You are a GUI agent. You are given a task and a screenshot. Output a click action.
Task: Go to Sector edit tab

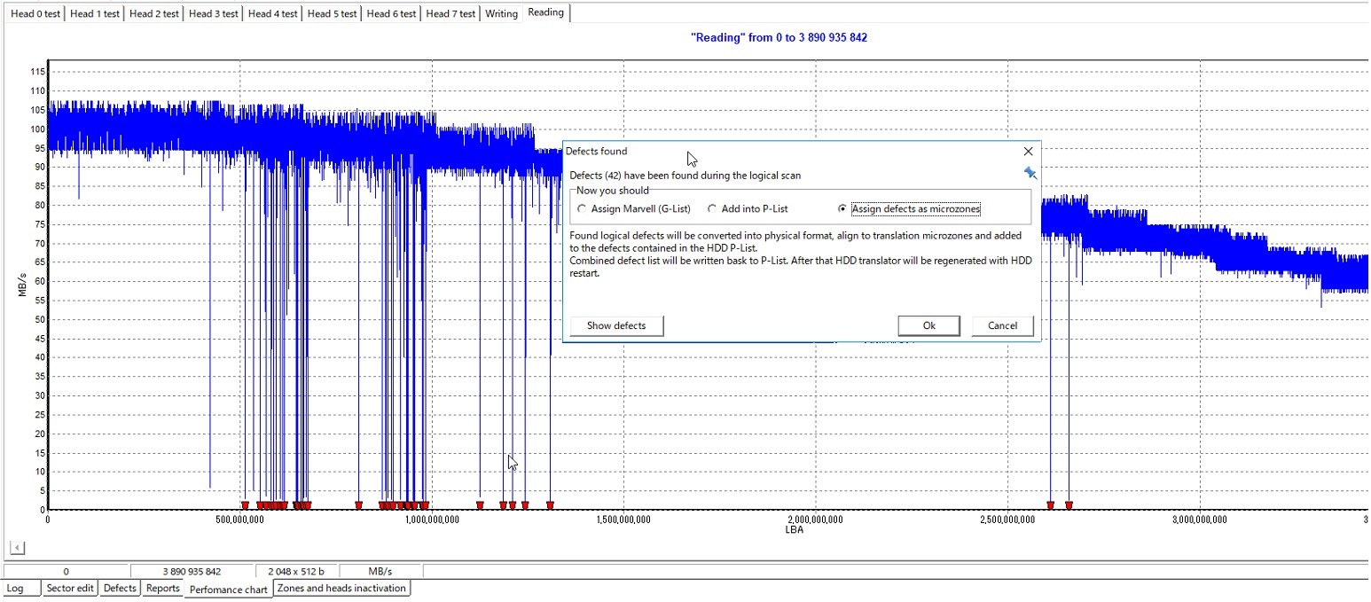70,589
